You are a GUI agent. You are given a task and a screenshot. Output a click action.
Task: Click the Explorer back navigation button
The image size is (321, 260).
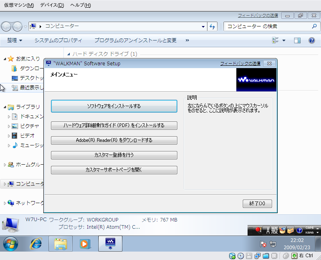point(6,26)
